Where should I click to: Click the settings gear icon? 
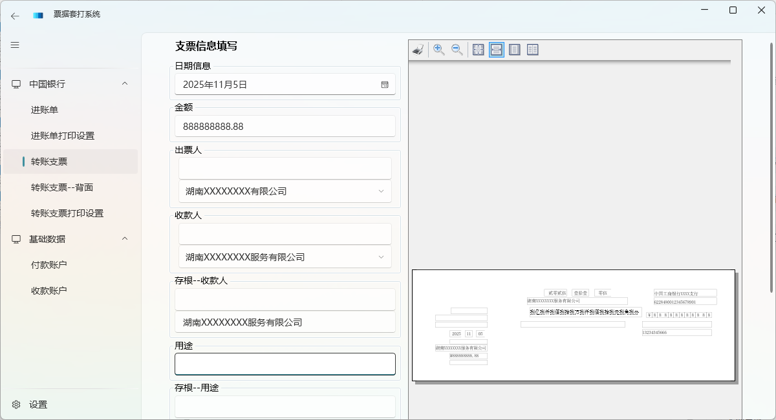pos(16,404)
